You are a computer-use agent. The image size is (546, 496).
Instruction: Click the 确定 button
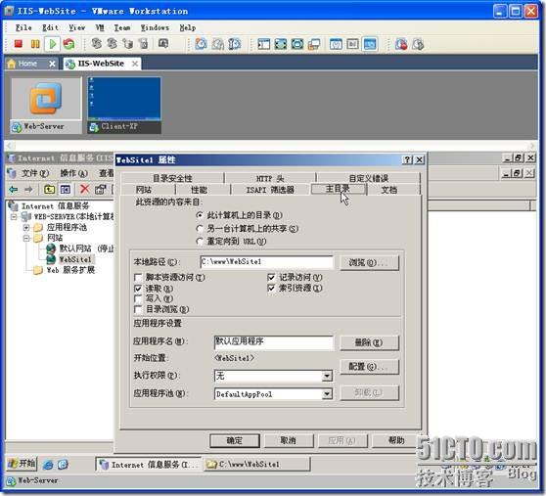point(235,440)
